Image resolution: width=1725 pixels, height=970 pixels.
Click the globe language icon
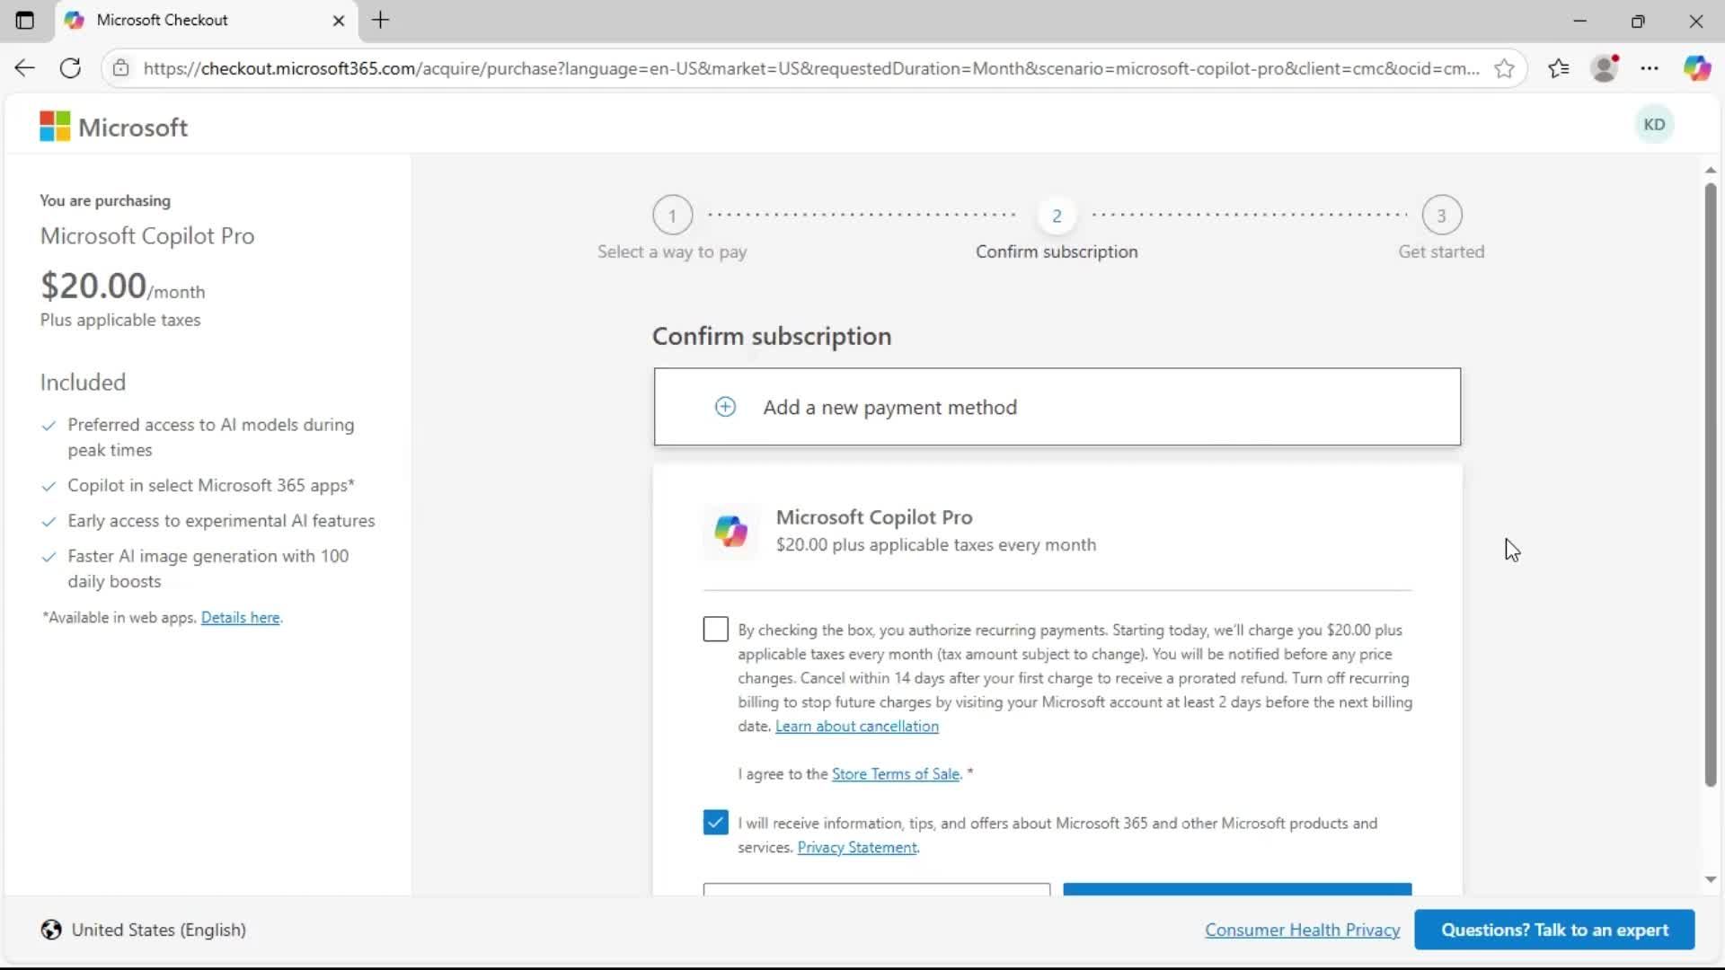(x=51, y=930)
